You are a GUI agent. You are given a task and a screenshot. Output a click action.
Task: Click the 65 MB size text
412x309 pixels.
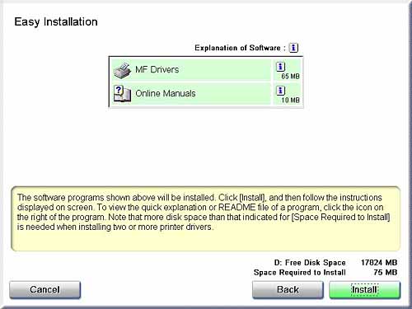click(x=290, y=77)
